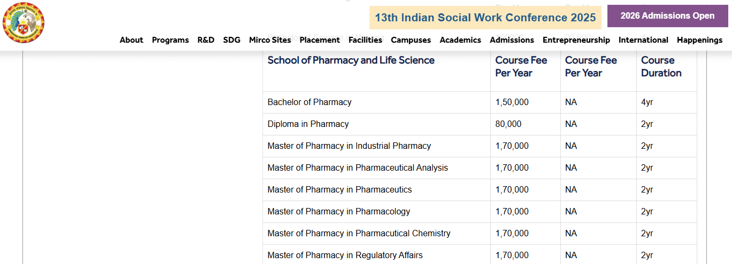Click the university logo emblem
This screenshot has height=264, width=732.
[24, 23]
